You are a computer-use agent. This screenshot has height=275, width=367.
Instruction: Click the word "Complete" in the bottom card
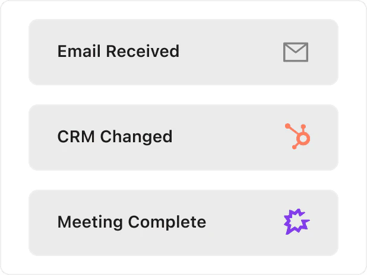pos(167,222)
